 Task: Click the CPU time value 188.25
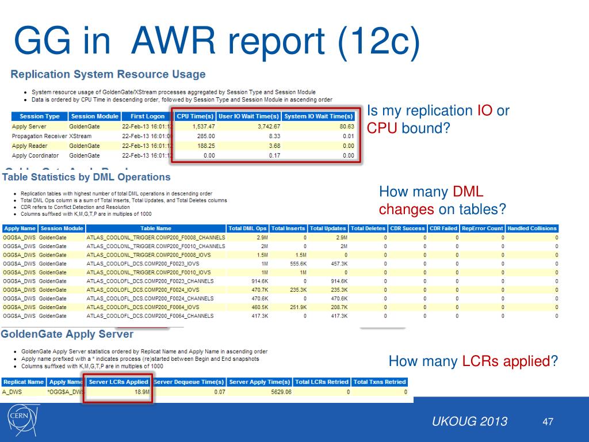tap(206, 146)
